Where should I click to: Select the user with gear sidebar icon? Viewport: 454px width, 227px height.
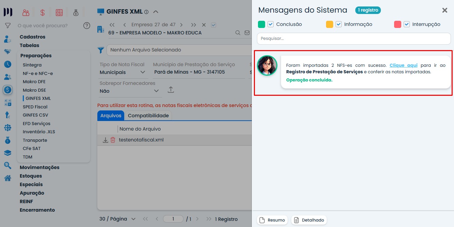tap(7, 39)
